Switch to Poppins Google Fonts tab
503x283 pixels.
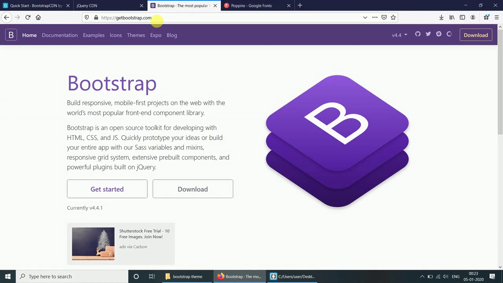click(x=258, y=6)
